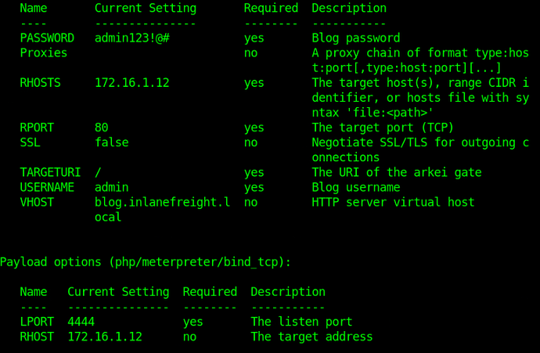
Task: Click the text 'Blog username'
Action: 356,187
